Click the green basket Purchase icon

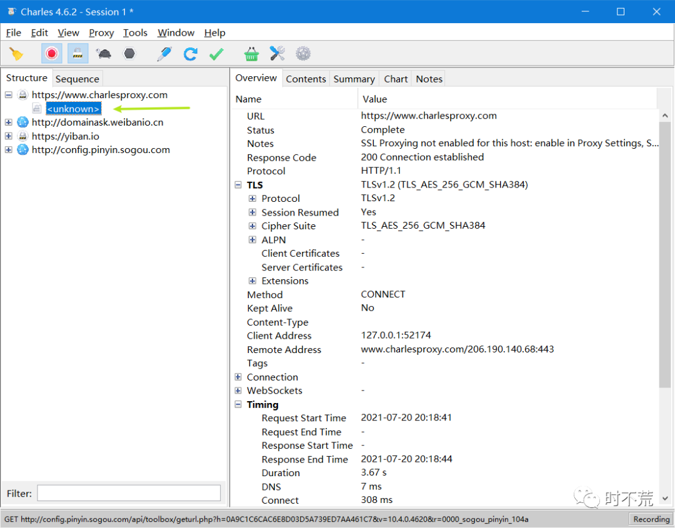coord(251,54)
